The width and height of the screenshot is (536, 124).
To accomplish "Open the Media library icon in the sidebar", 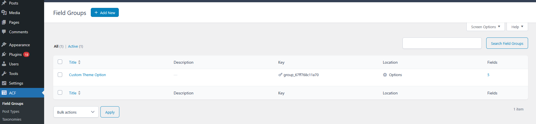I will pyautogui.click(x=4, y=13).
